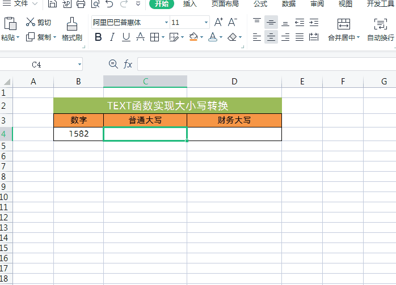396x285 pixels.
Task: Expand the 粘贴 dropdown arrow
Action: pyautogui.click(x=18, y=37)
